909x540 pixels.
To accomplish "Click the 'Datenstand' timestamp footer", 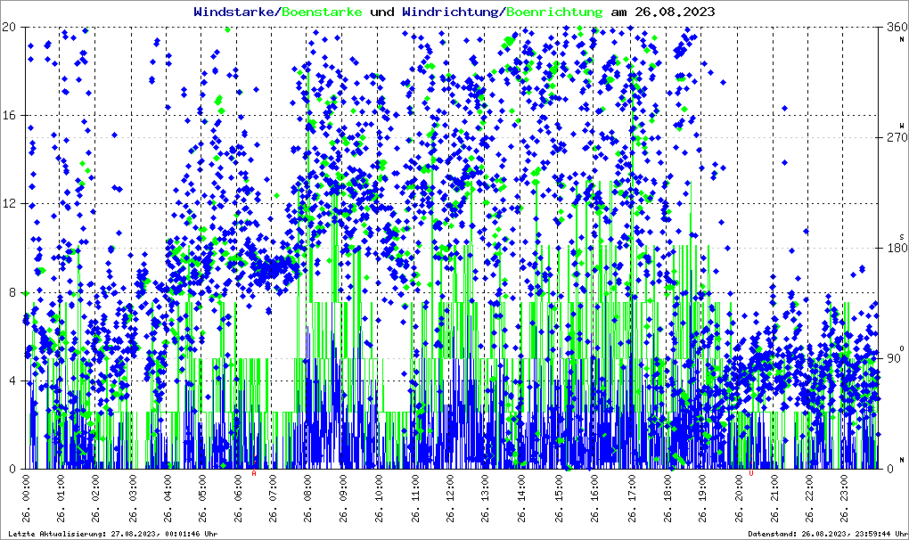I will (x=828, y=534).
